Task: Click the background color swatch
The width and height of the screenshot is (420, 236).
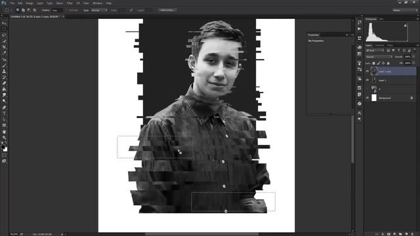Action: coord(5,149)
